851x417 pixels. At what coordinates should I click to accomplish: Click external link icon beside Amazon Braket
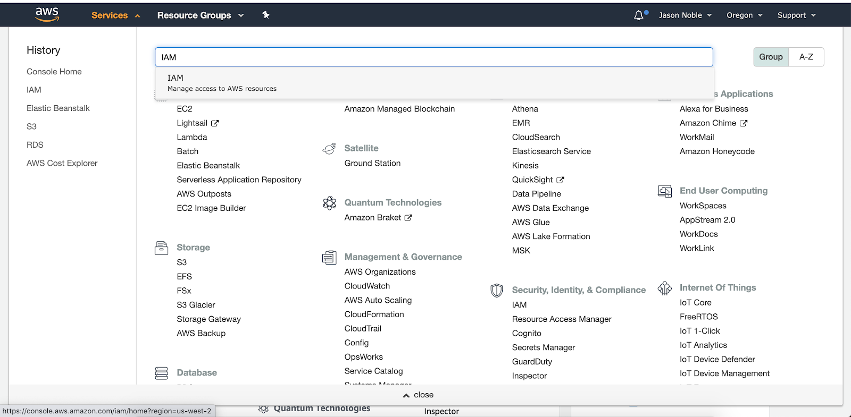pos(408,218)
